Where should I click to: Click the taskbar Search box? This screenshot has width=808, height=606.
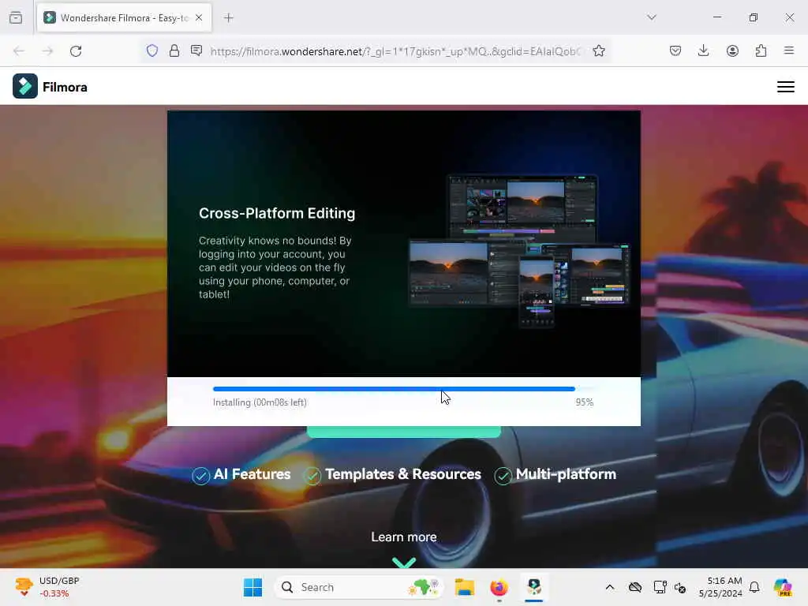point(359,587)
